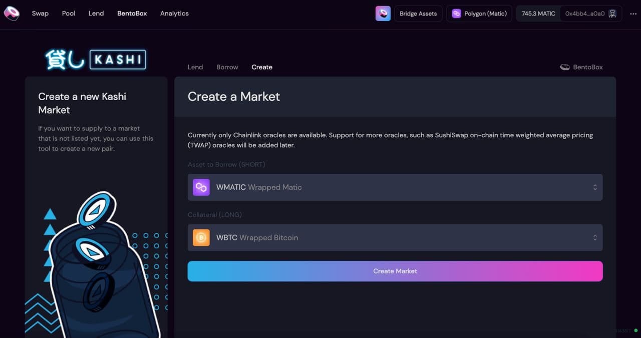
Task: Expand the WBTC selector chevron arrows
Action: [x=595, y=238]
